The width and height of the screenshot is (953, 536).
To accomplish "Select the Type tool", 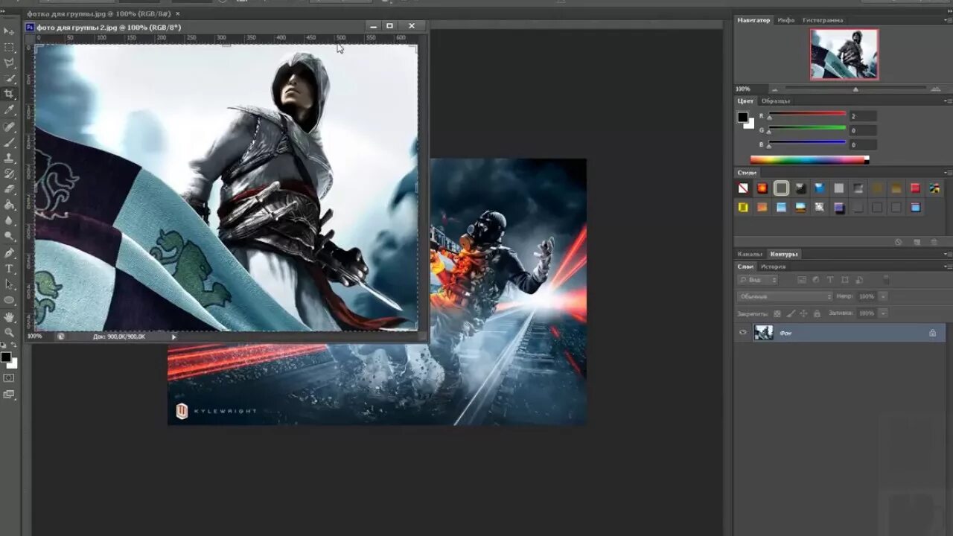I will coord(9,268).
